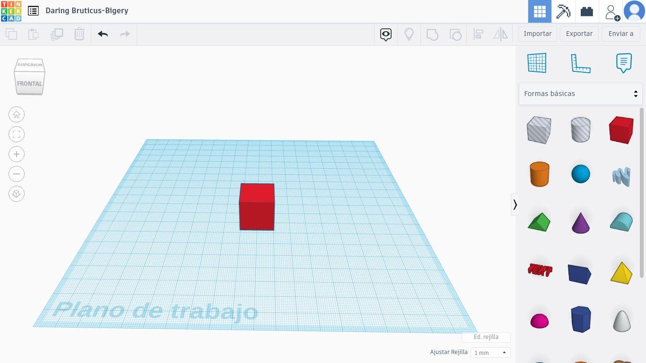
Task: Click the Importar button
Action: click(x=538, y=34)
